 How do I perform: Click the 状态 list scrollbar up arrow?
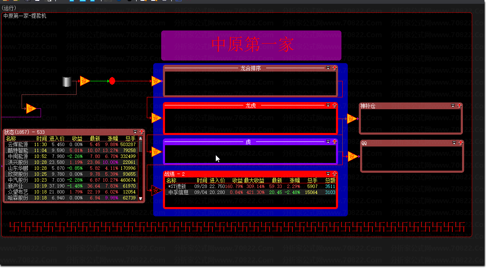[141, 138]
